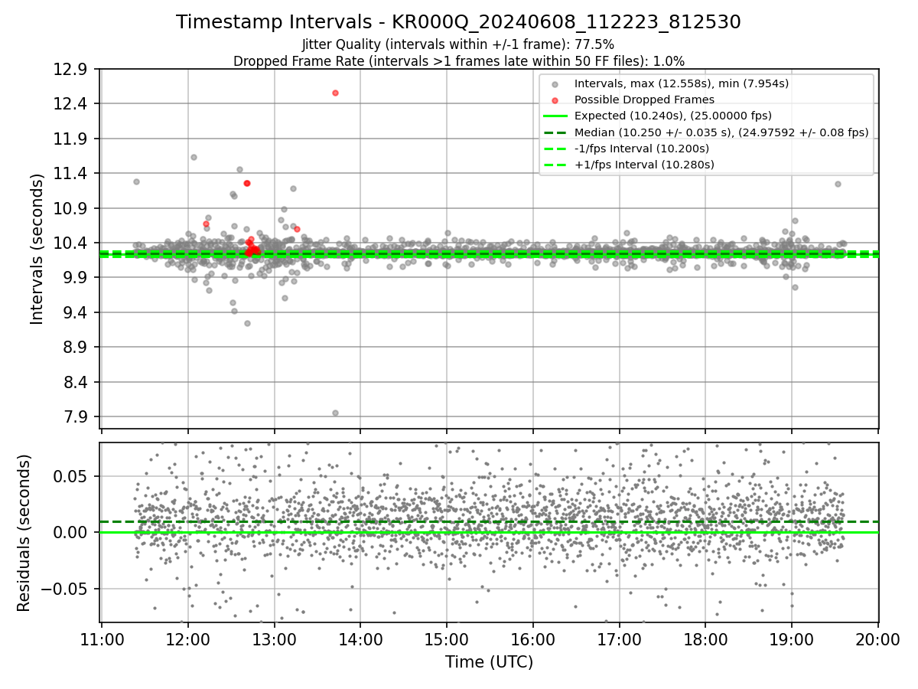Click the 'Jitter Quality' 77.5% subtitle line
Image resolution: width=918 pixels, height=689 pixels.
pyautogui.click(x=458, y=44)
